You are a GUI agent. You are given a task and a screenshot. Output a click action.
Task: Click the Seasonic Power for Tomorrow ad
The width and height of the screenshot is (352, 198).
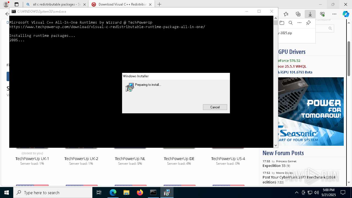click(x=311, y=111)
